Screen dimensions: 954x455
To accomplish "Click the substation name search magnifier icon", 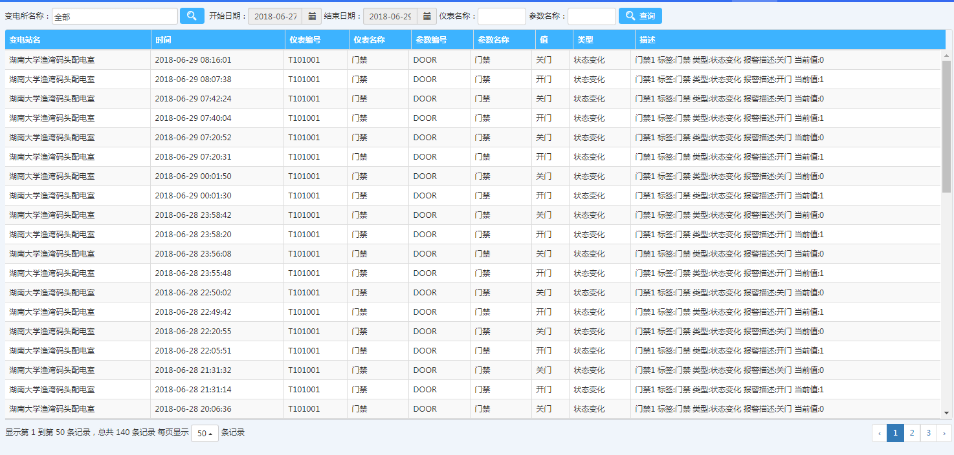I will tap(192, 16).
